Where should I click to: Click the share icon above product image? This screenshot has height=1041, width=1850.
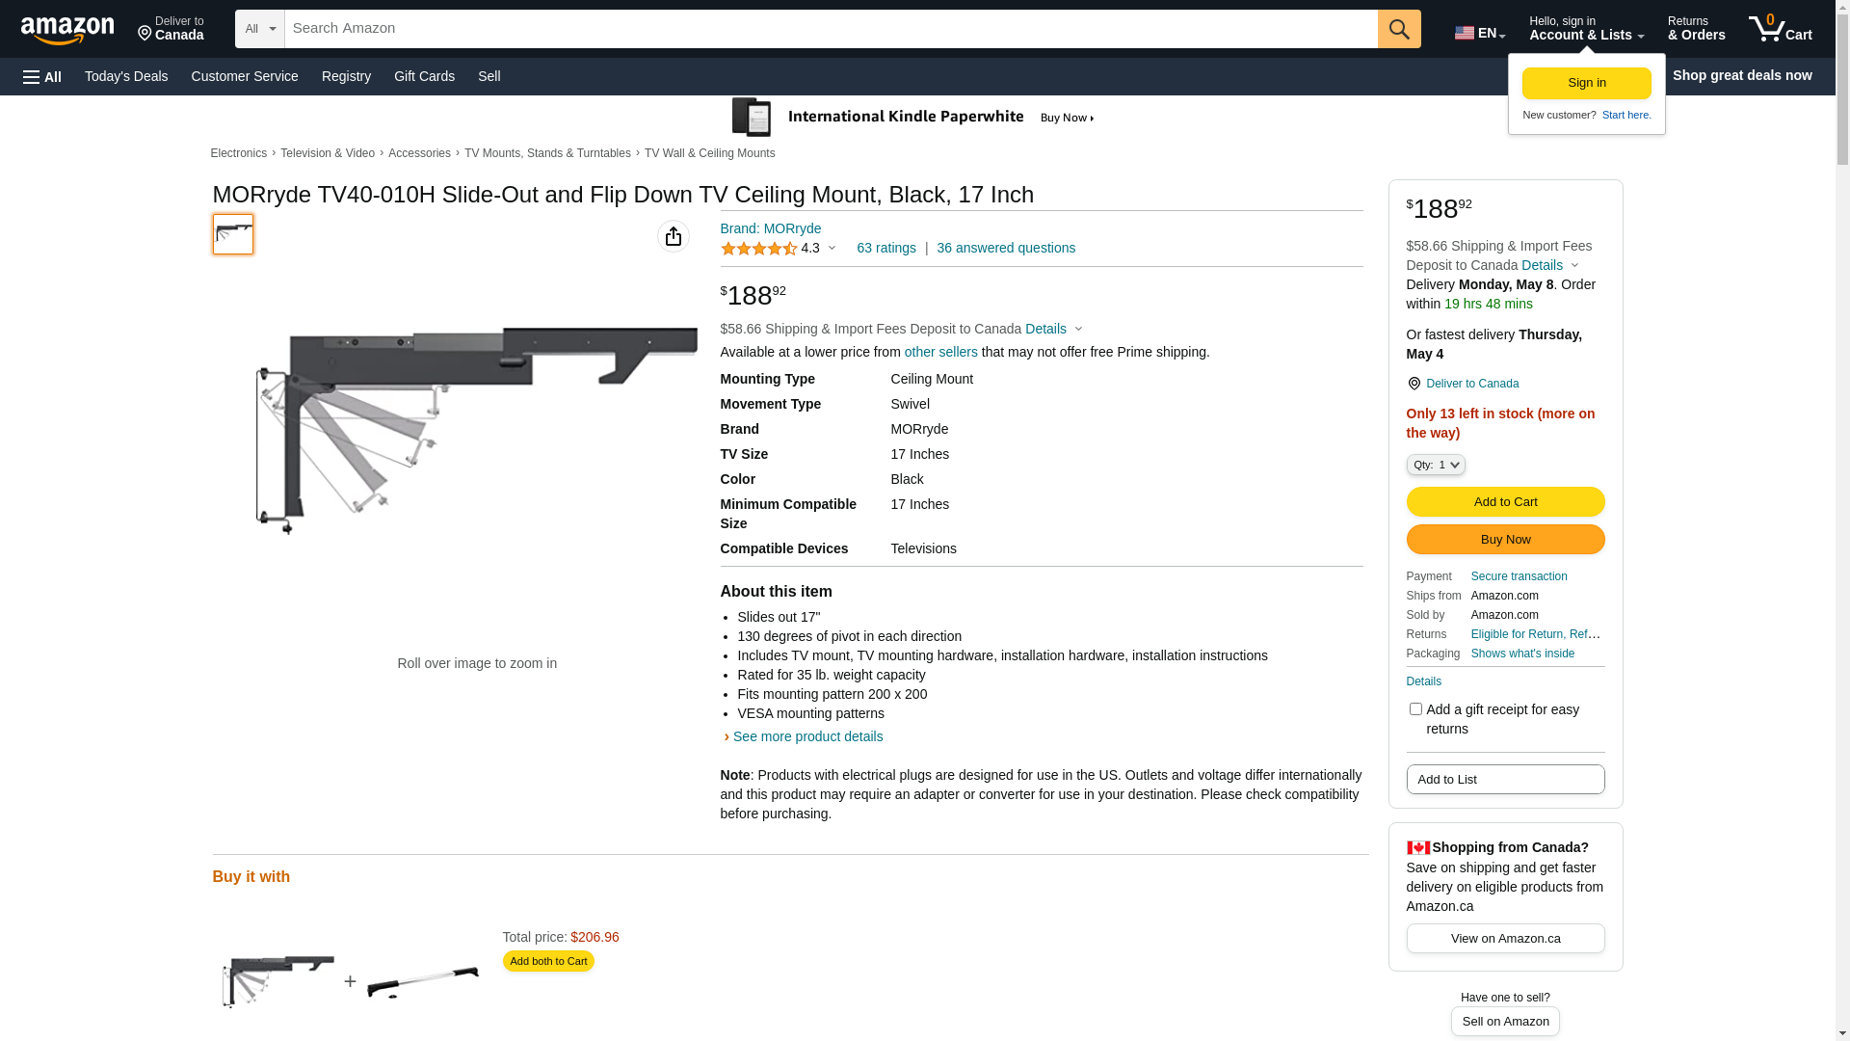click(674, 236)
